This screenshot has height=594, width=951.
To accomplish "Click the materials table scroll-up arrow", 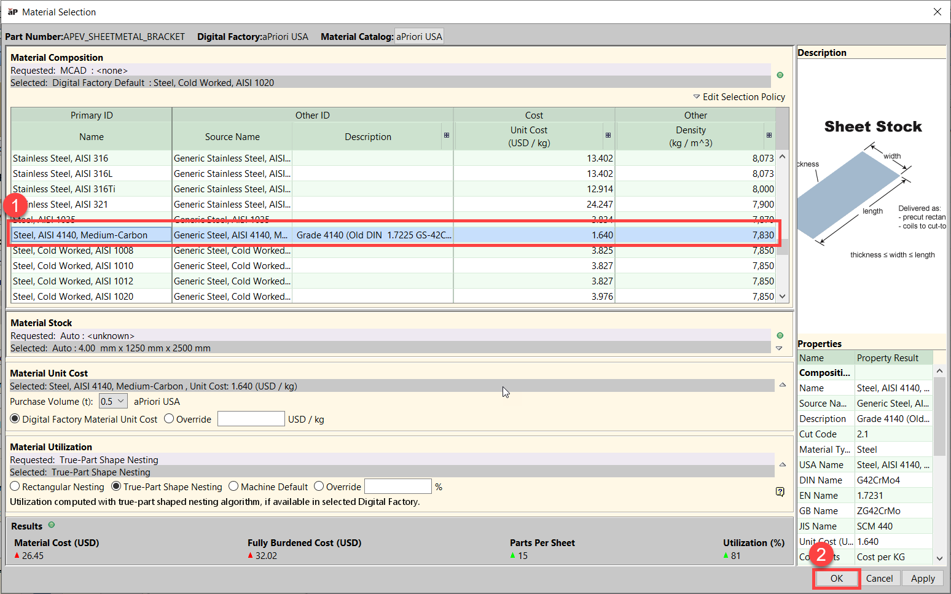I will [x=782, y=157].
